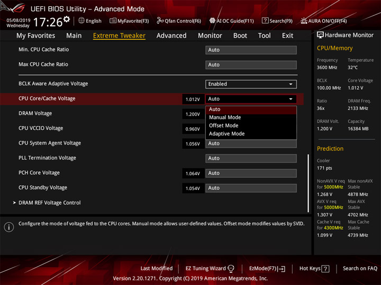Switch to the Boot tab
The width and height of the screenshot is (381, 285).
(x=240, y=36)
